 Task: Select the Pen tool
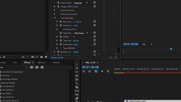click(77, 98)
